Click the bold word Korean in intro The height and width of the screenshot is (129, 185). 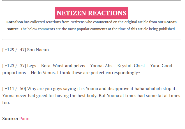(170, 22)
